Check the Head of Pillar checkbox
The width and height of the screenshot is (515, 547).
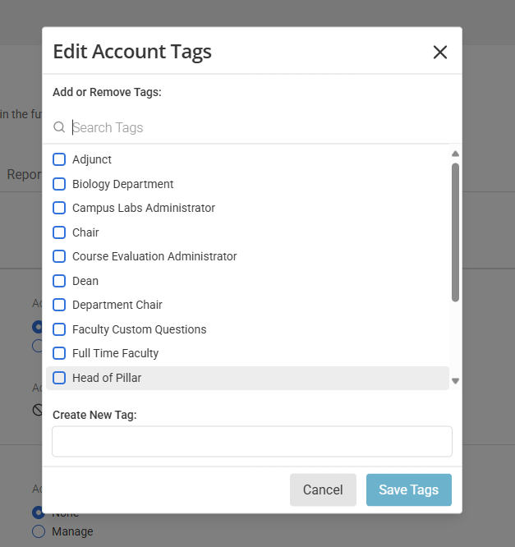(59, 378)
